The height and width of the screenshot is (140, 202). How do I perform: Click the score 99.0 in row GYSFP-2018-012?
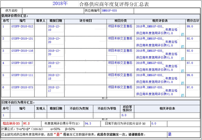(x=193, y=26)
